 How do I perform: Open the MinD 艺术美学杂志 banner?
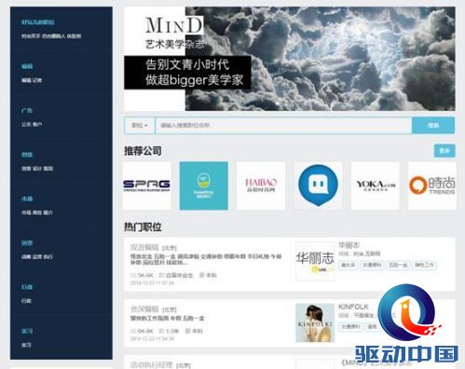[x=290, y=59]
